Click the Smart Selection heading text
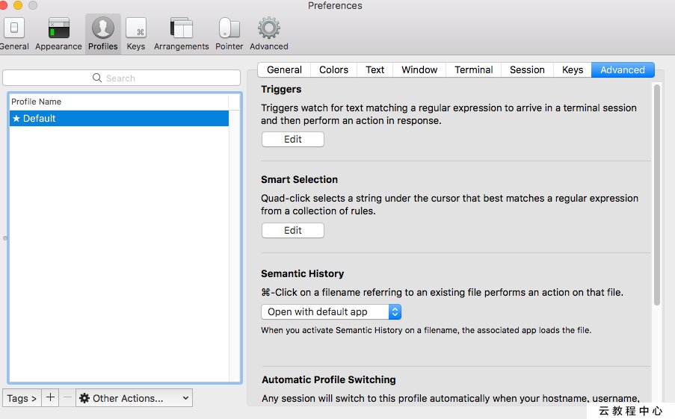675x419 pixels. [299, 179]
